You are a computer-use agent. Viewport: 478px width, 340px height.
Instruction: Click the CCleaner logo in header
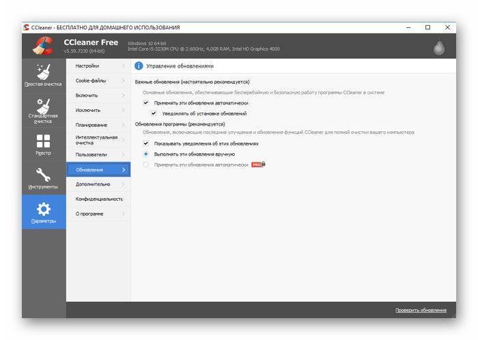(x=43, y=46)
